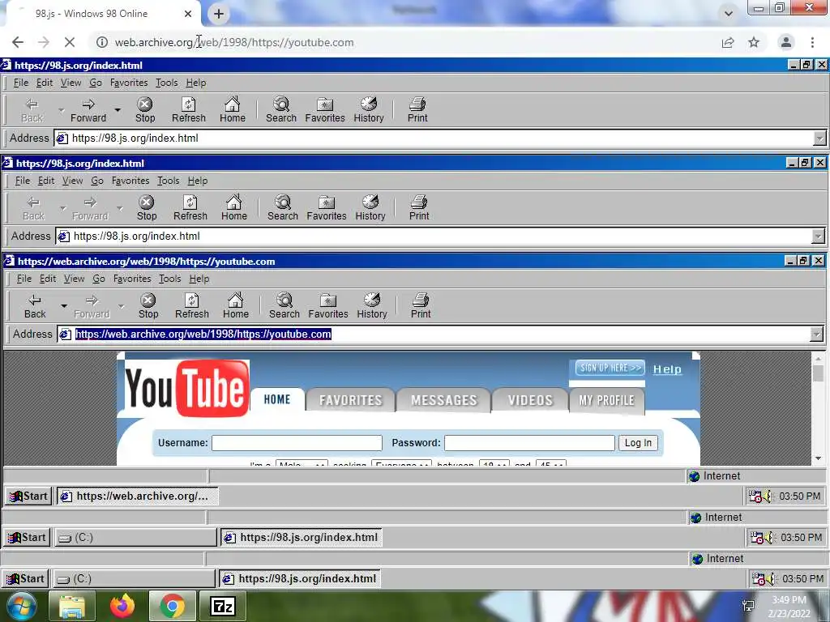Image resolution: width=830 pixels, height=622 pixels.
Task: Expand Back history arrow in web.archive.org IE window
Action: tap(63, 305)
